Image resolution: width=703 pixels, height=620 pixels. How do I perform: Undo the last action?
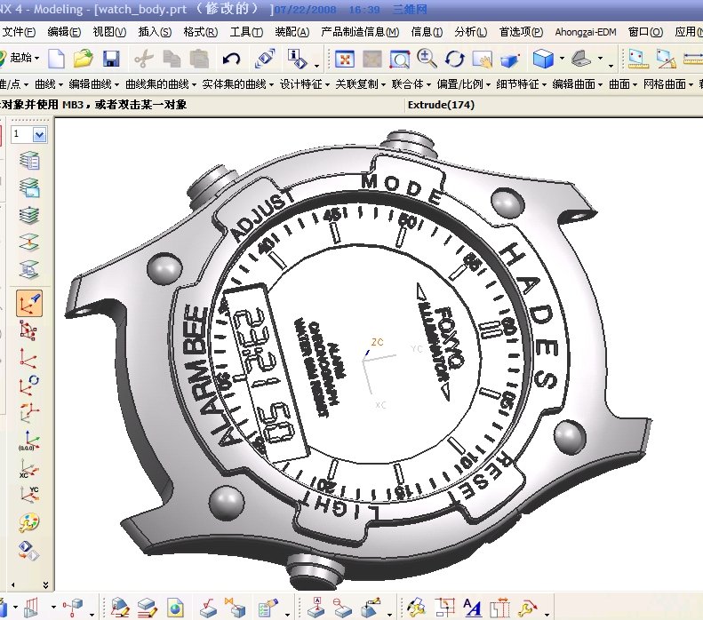[x=231, y=59]
